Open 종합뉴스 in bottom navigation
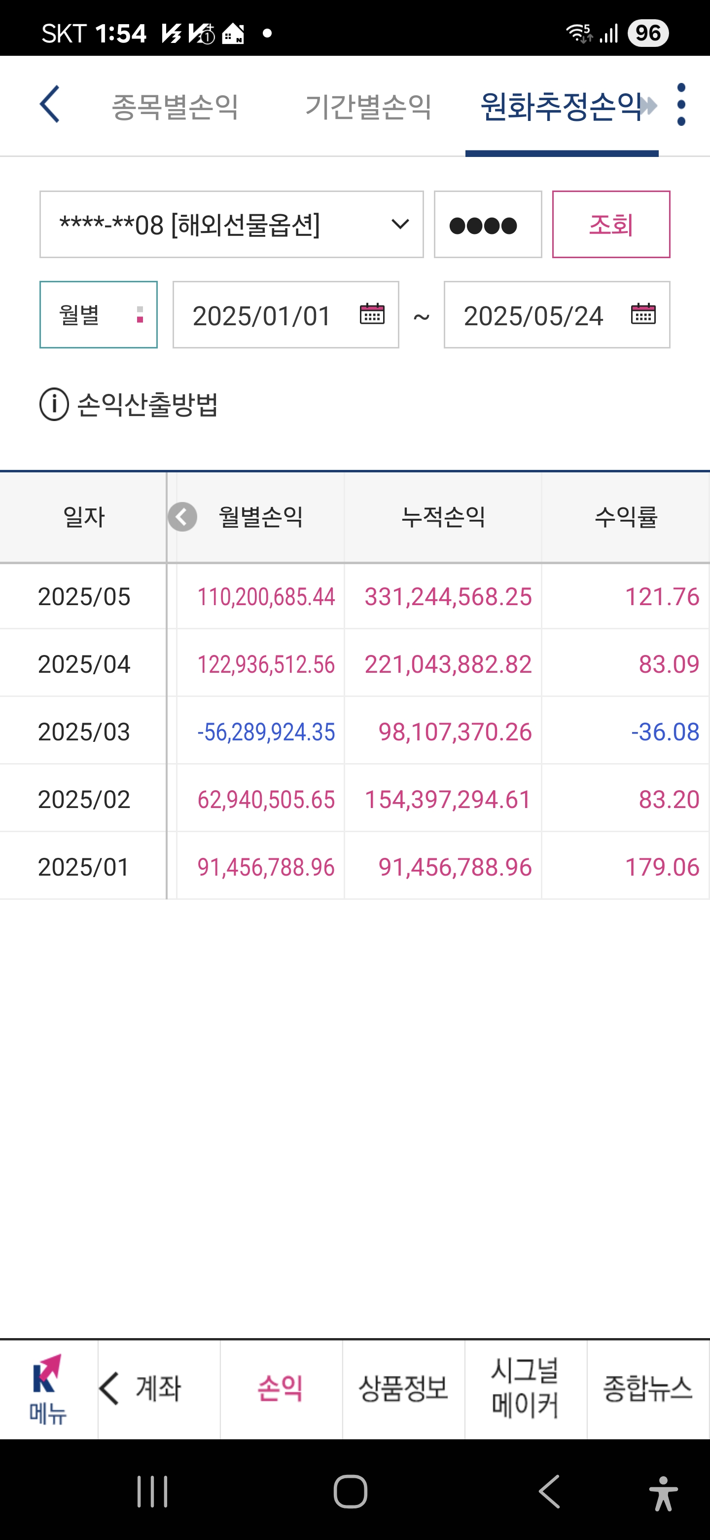Viewport: 710px width, 1540px height. click(x=648, y=1389)
